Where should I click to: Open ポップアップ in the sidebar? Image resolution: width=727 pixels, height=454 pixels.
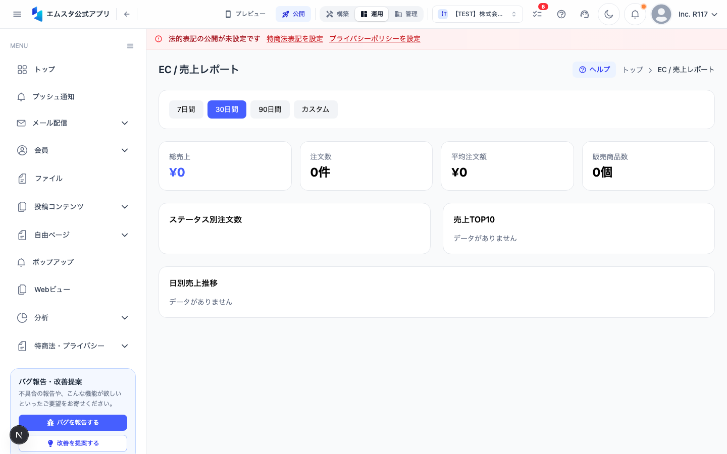pos(73,262)
